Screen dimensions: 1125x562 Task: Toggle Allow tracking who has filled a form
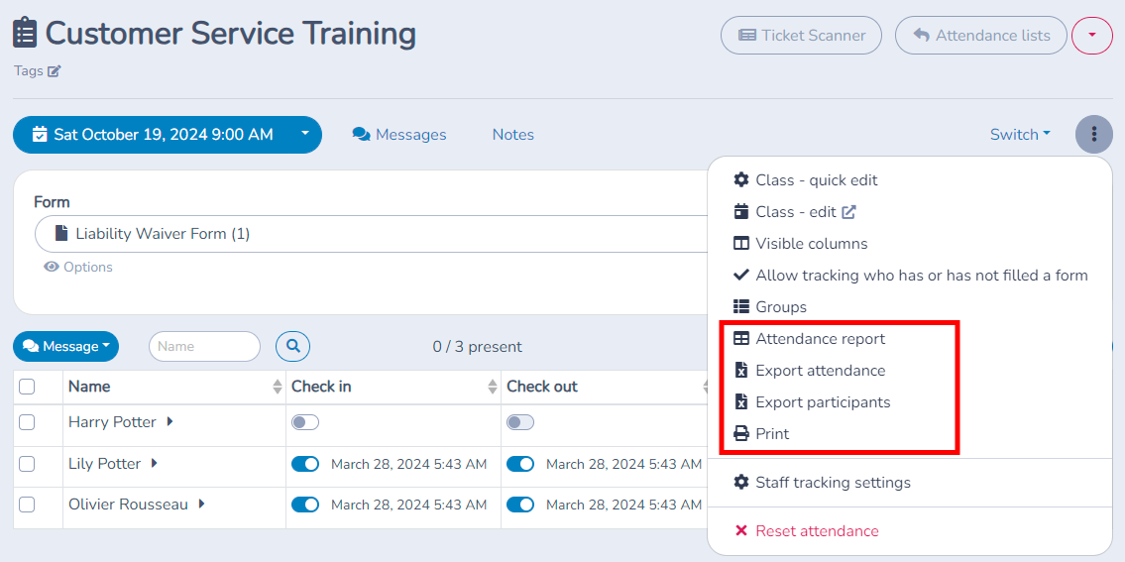point(911,275)
